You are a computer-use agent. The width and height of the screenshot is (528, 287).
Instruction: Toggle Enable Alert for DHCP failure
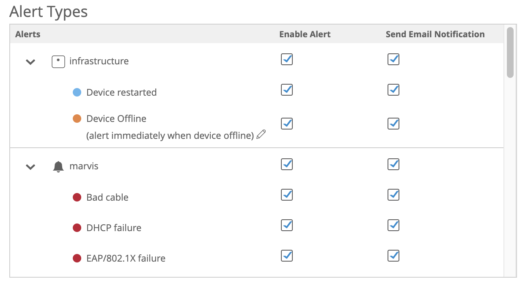287,225
